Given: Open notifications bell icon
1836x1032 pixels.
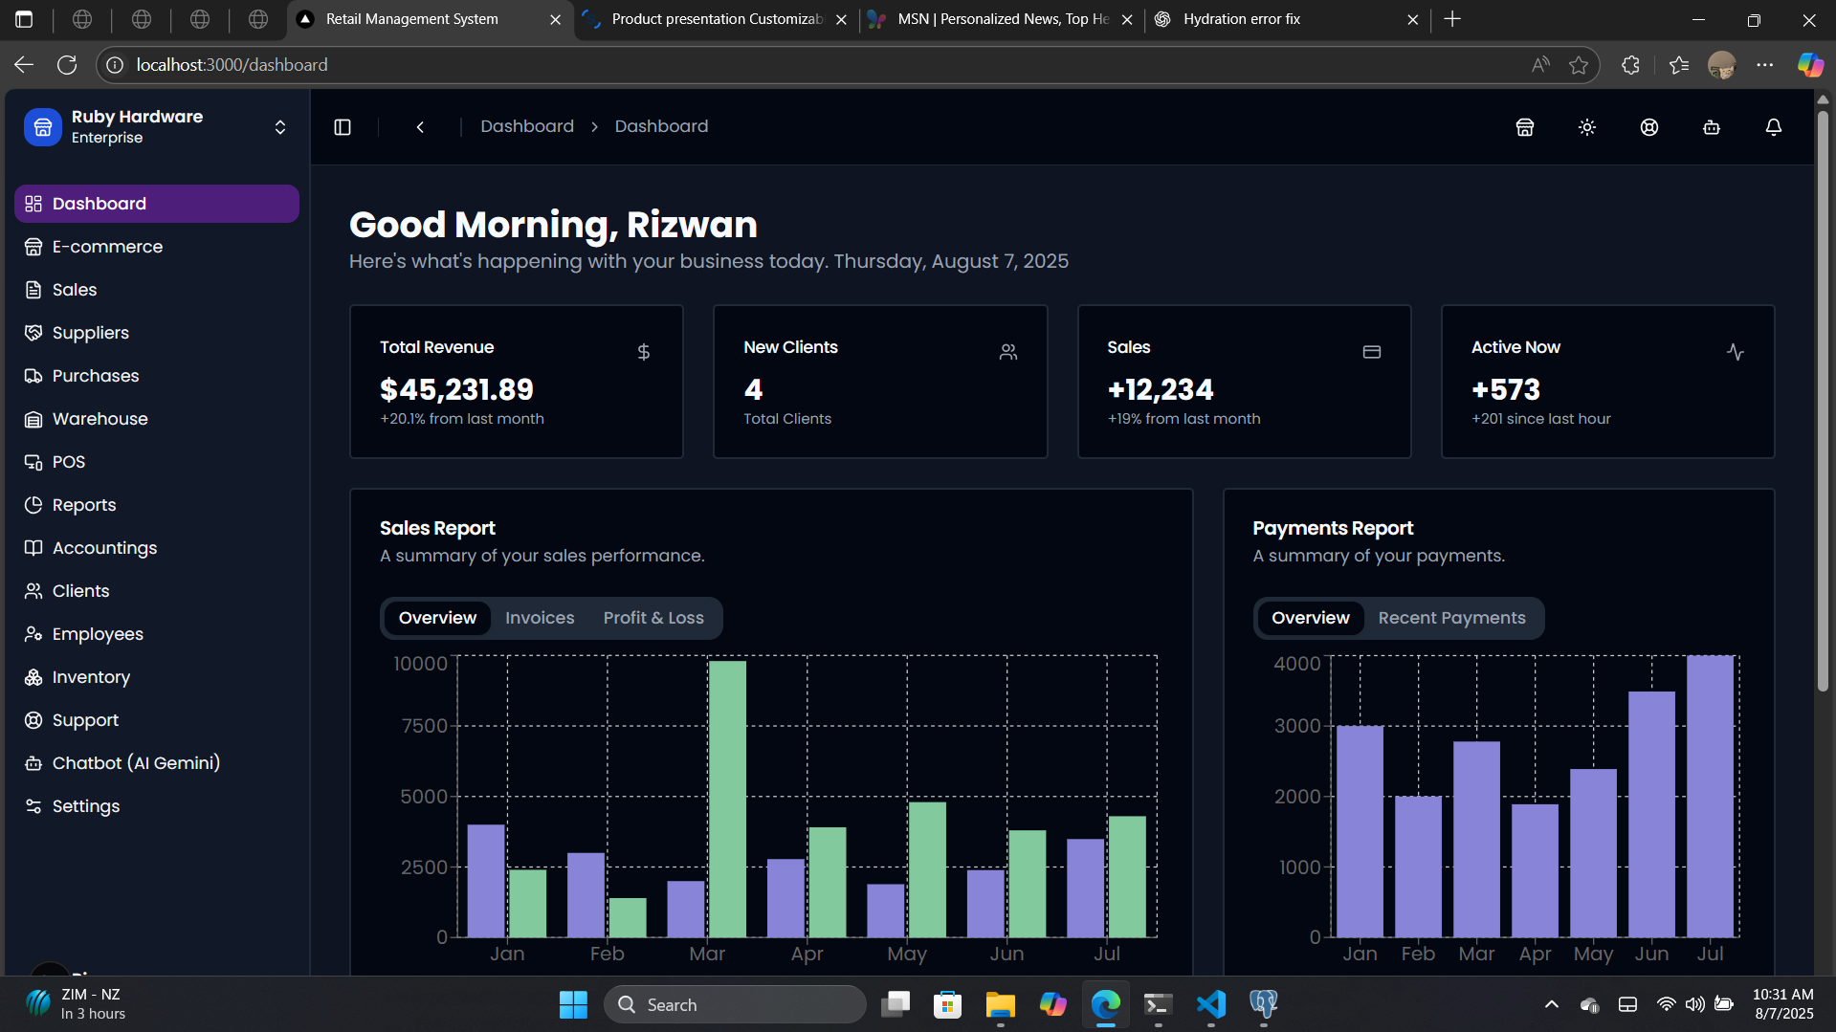Looking at the screenshot, I should (1774, 127).
